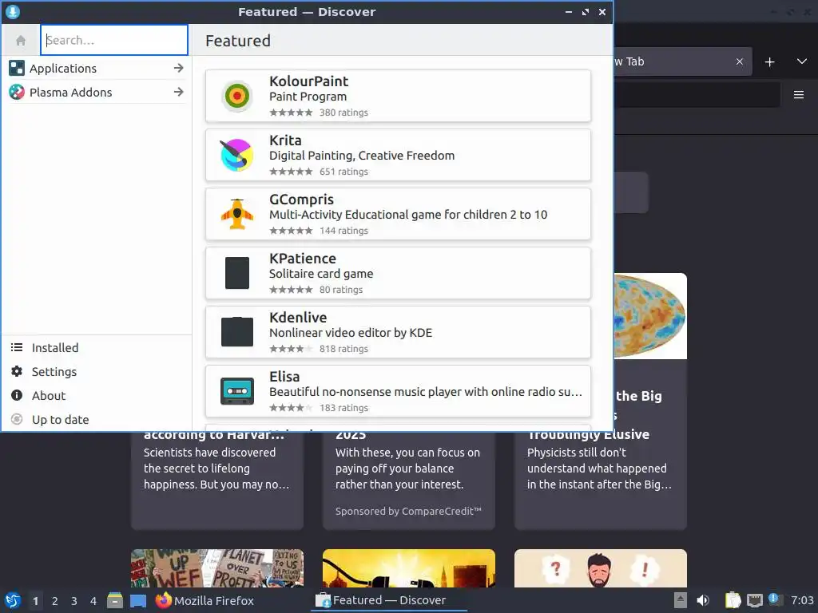
Task: Click the KPatience app icon
Action: pos(236,273)
